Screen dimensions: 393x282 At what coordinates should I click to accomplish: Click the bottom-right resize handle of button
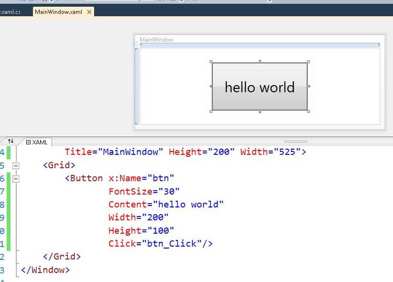pos(308,111)
